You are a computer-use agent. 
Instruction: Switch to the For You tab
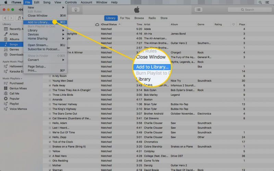pos(125,18)
